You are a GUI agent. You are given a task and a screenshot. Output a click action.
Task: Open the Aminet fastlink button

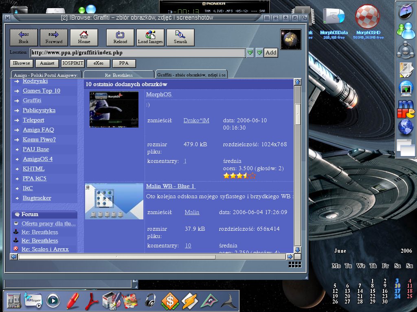pyautogui.click(x=47, y=63)
